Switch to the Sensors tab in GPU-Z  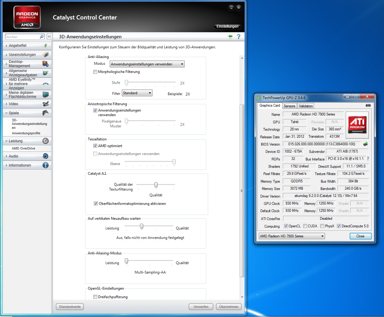[x=289, y=106]
